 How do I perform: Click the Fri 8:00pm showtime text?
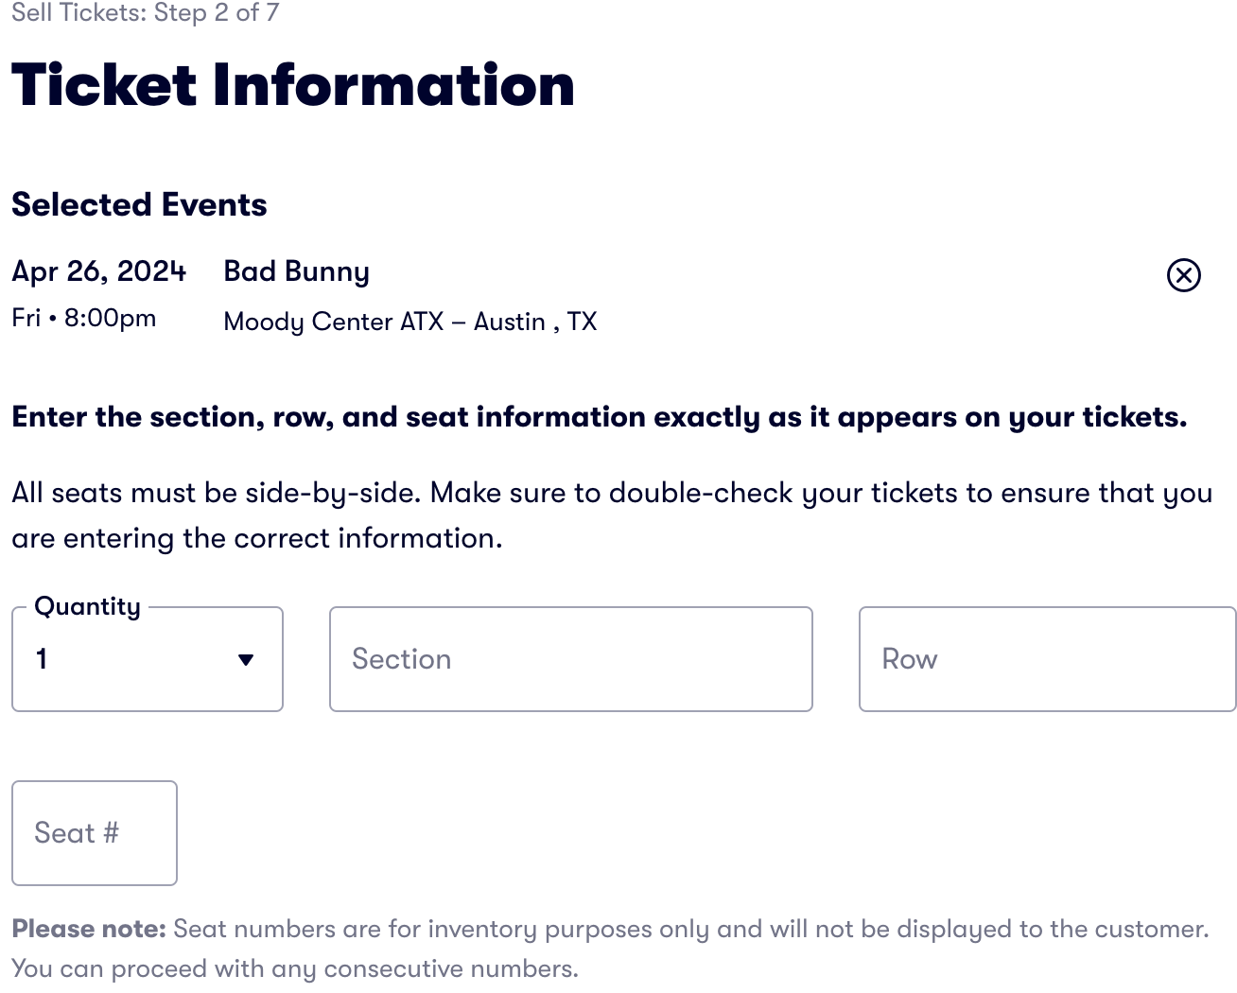coord(83,318)
